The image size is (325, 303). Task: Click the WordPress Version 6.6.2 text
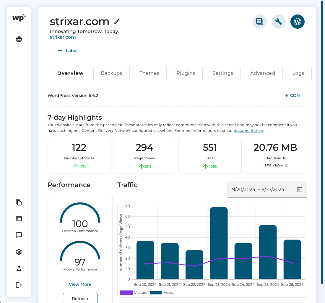[x=73, y=95]
